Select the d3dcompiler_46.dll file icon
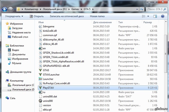Screen dimensions: 169x112 pos(40,40)
